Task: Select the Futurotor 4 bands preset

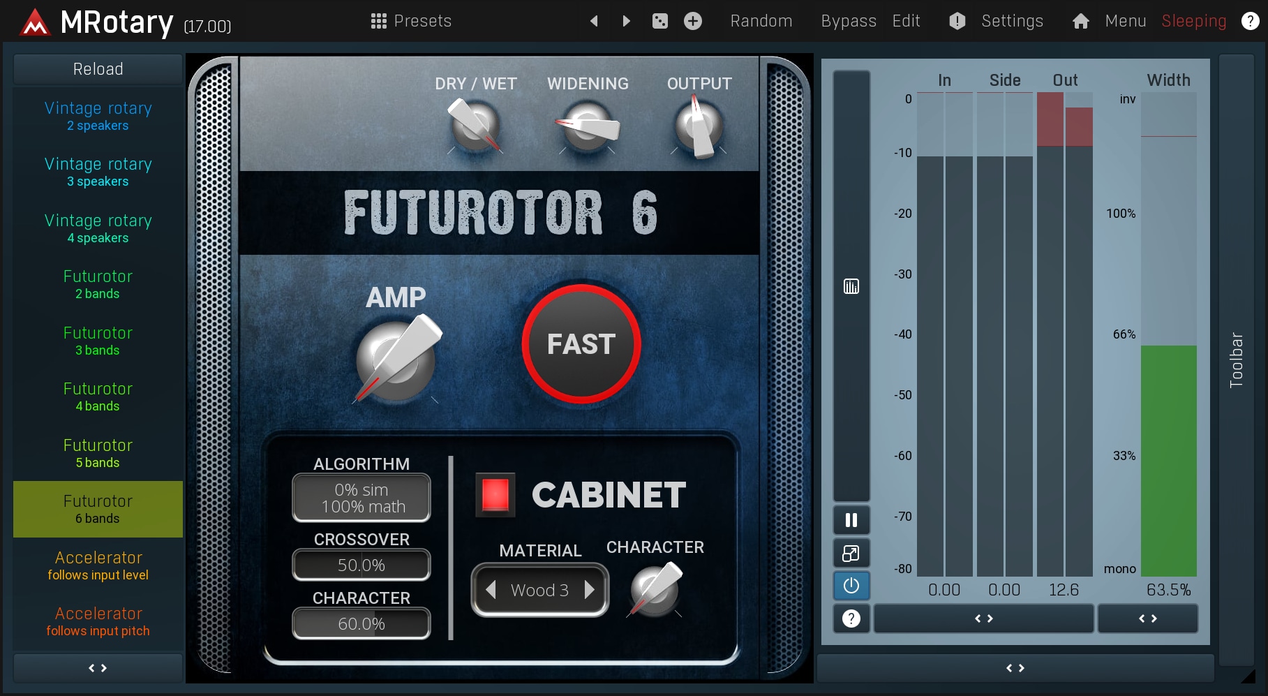Action: tap(98, 397)
